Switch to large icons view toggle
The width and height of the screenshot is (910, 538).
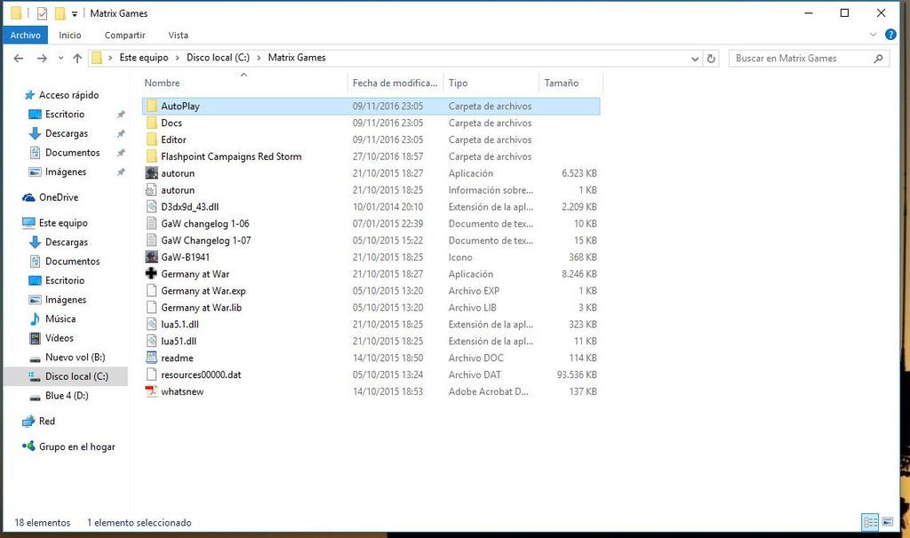point(888,522)
